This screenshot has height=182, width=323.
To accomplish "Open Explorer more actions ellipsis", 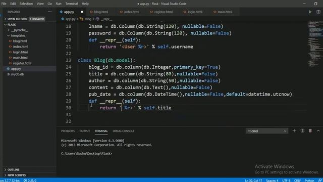I will click(x=49, y=12).
